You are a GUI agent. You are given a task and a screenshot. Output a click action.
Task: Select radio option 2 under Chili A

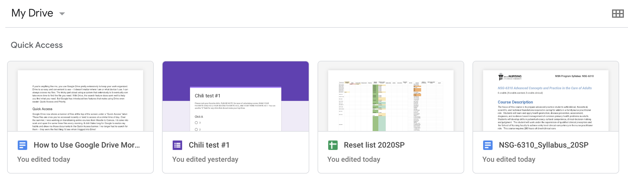pos(196,130)
